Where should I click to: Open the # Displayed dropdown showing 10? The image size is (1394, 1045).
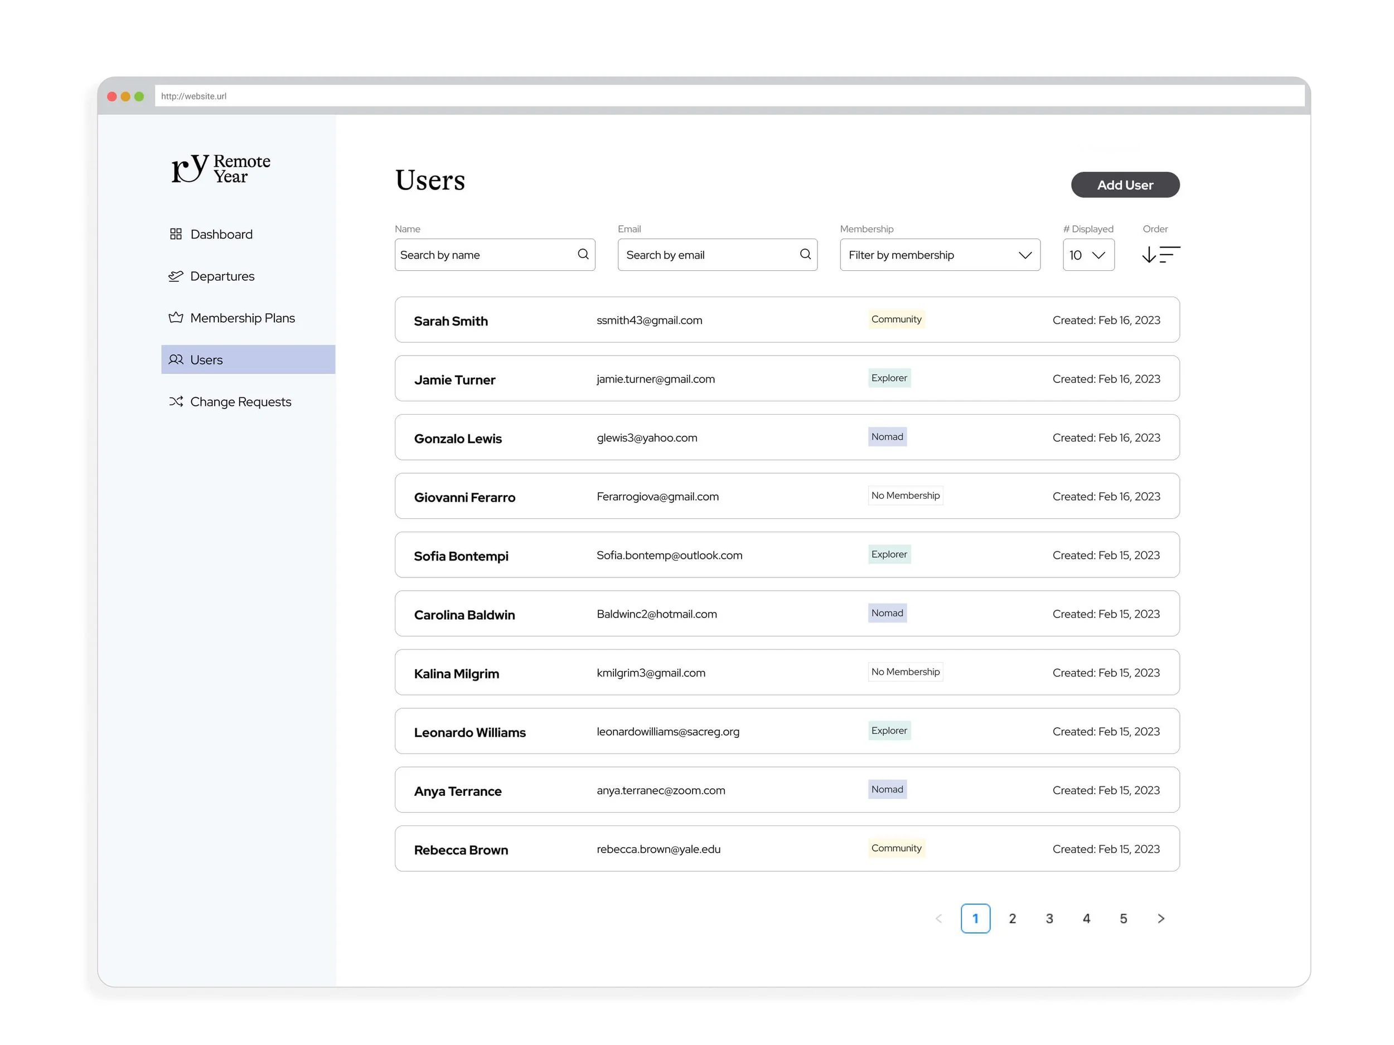point(1088,255)
